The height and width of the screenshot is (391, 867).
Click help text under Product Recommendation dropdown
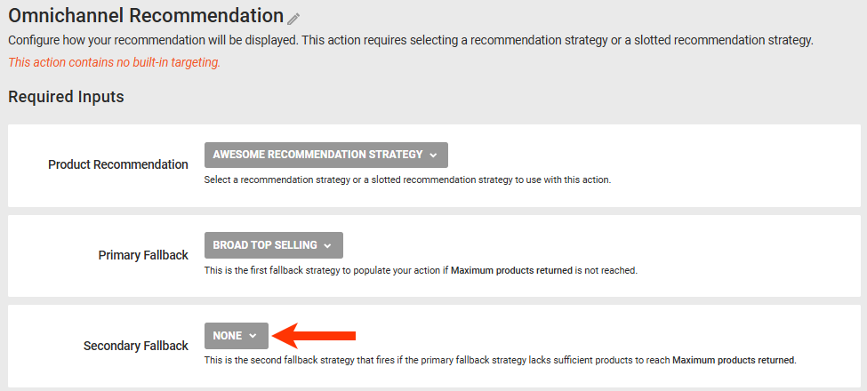[x=407, y=180]
